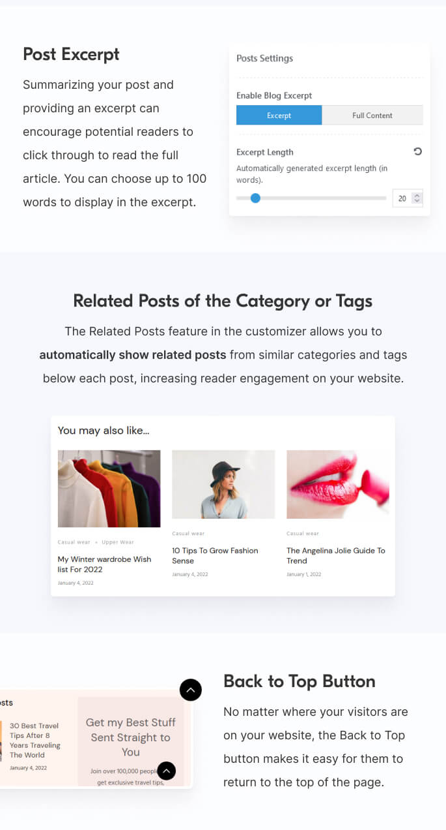Open the red lips post thumbnail
The height and width of the screenshot is (830, 446).
pyautogui.click(x=337, y=484)
